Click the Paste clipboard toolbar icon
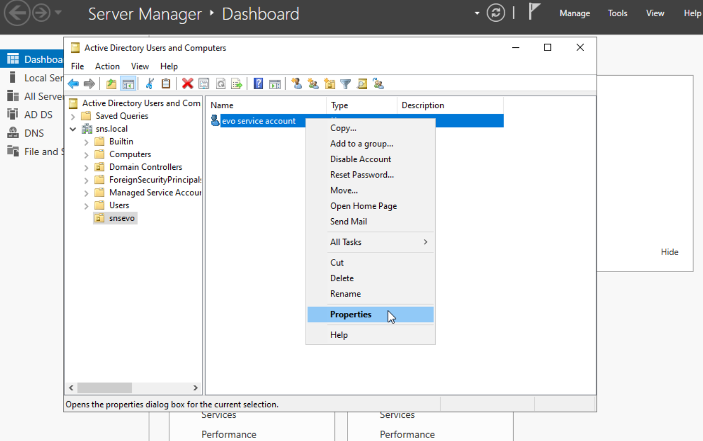This screenshot has height=441, width=703. [x=166, y=84]
